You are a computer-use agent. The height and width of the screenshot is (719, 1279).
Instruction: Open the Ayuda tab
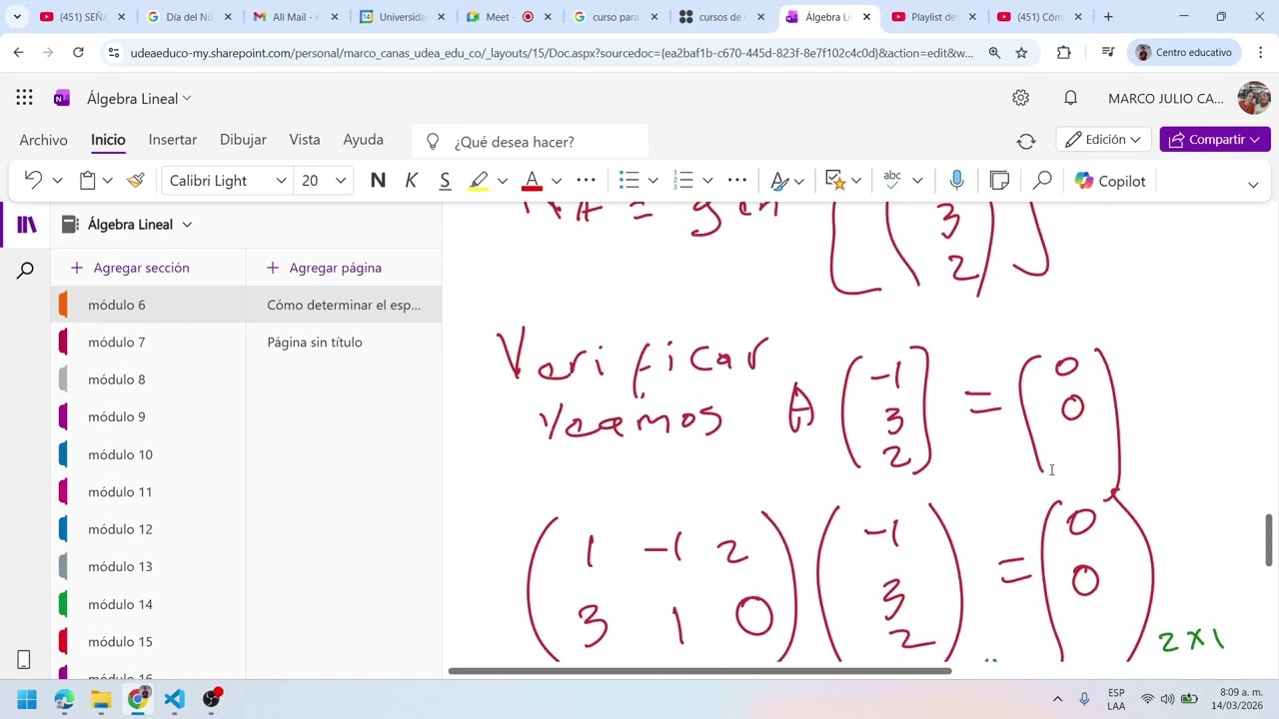pos(364,140)
